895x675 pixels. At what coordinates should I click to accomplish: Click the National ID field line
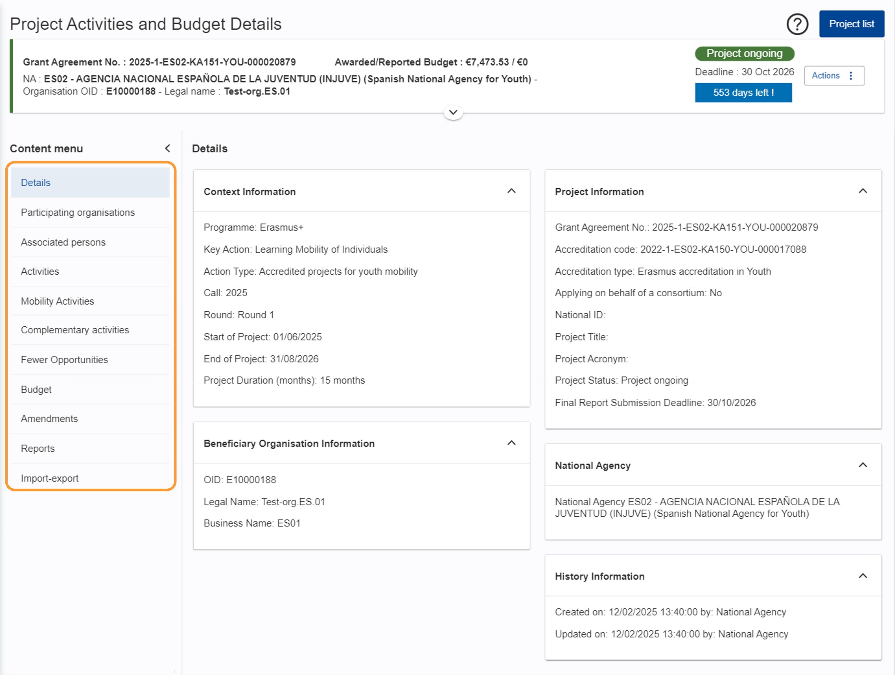580,315
